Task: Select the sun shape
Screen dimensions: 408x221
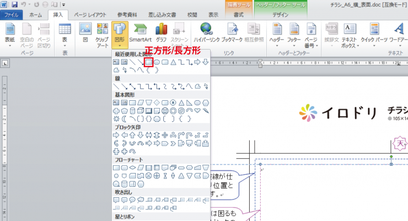Action: [116, 119]
